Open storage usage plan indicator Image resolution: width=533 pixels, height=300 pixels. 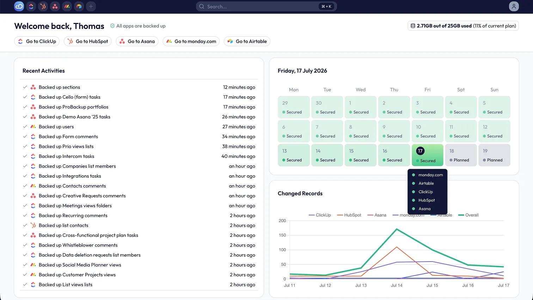click(463, 26)
